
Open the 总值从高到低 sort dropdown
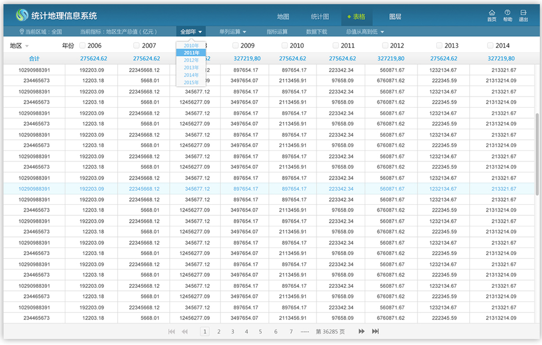pos(365,32)
